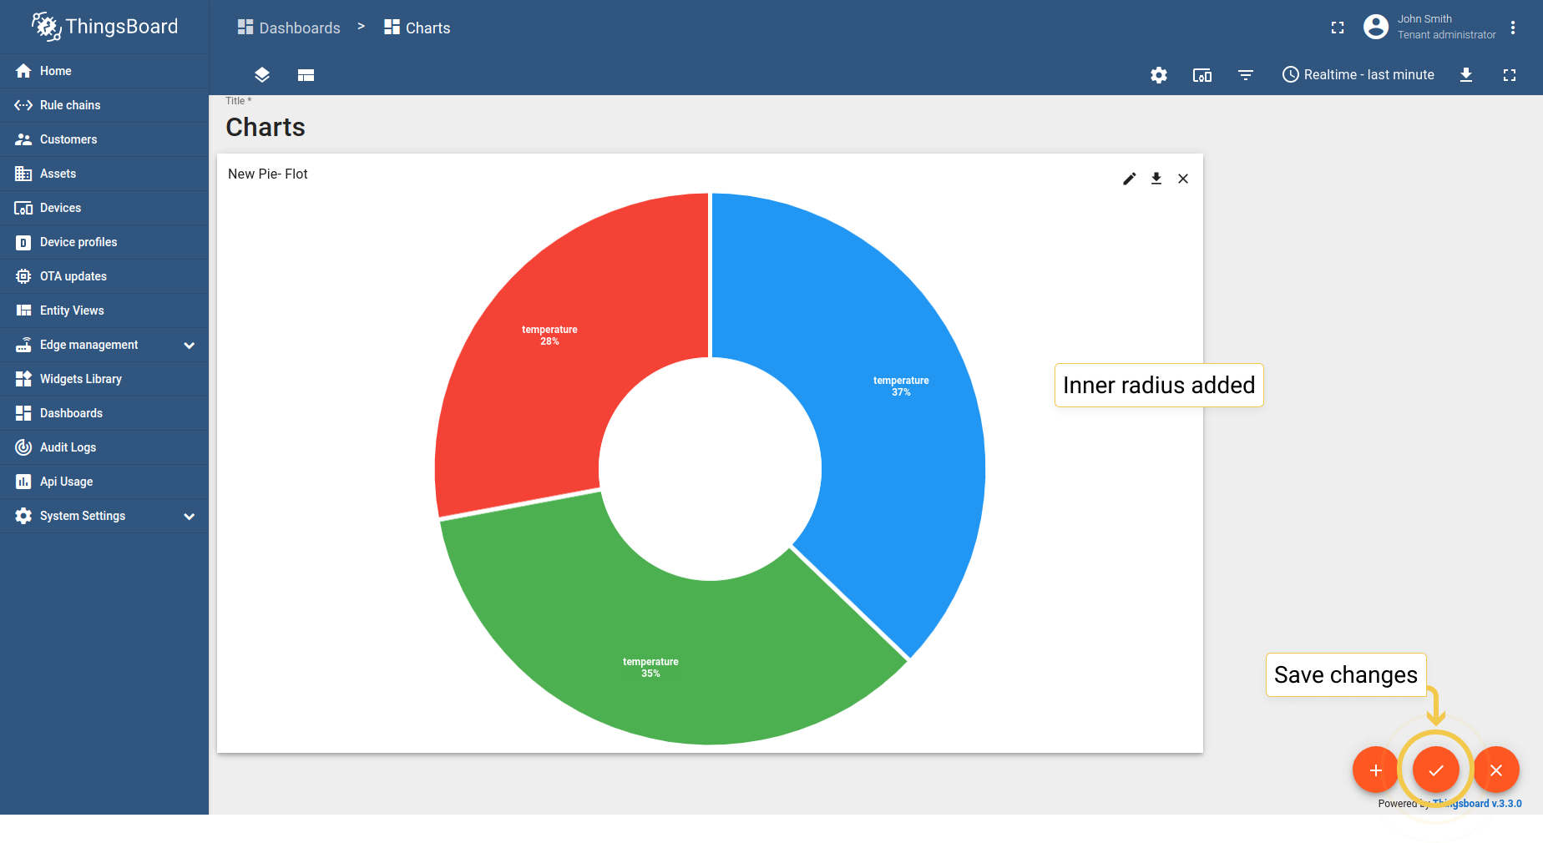The image size is (1543, 843).
Task: Click the dashboard Title field
Action: click(x=265, y=127)
